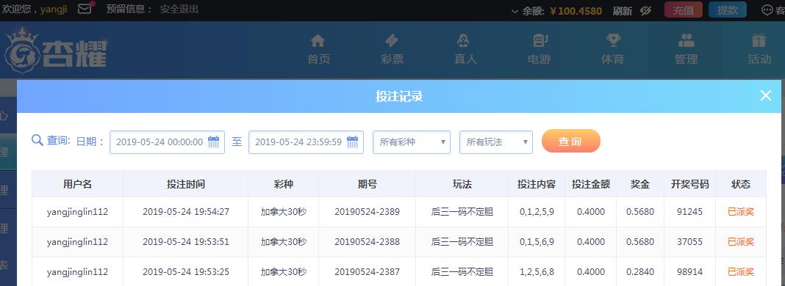The width and height of the screenshot is (785, 286).
Task: Expand the balance chevron arrow
Action: coord(515,11)
